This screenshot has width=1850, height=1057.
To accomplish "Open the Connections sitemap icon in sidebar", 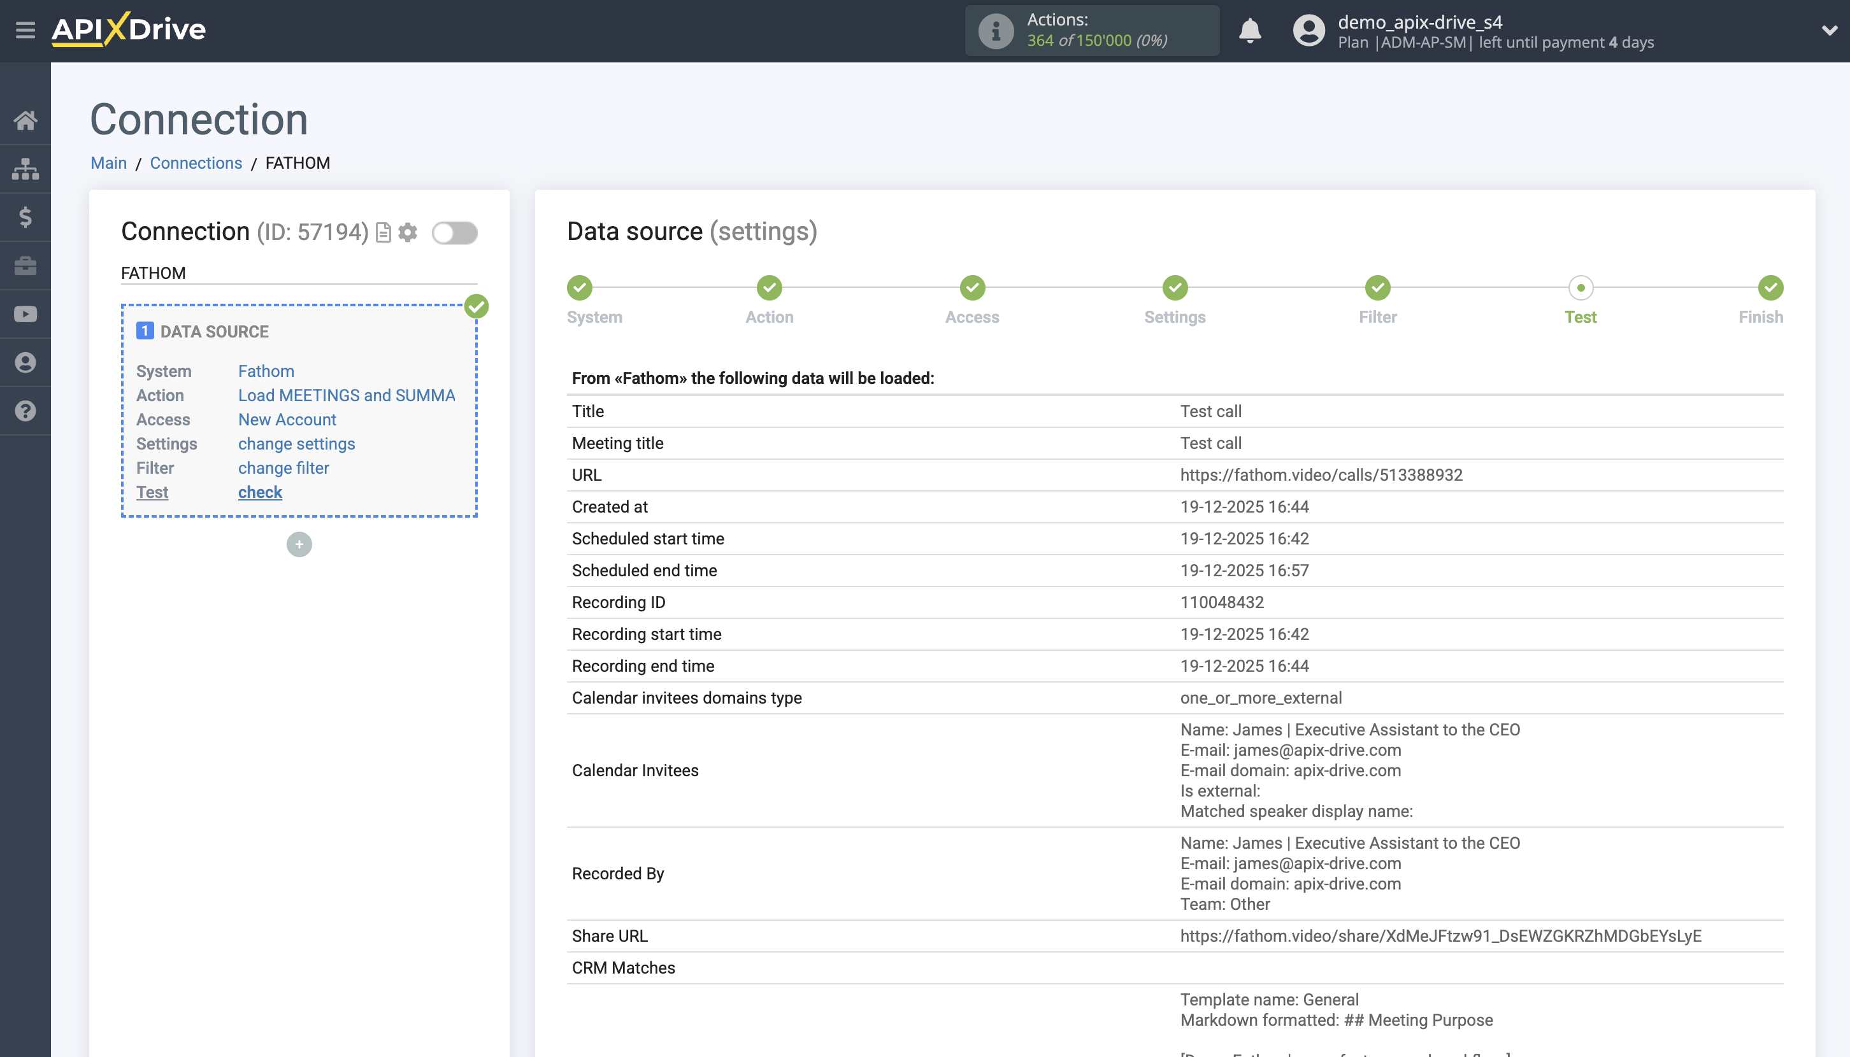I will [x=25, y=167].
